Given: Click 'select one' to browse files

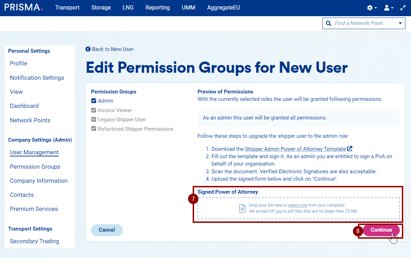Looking at the screenshot, I should click(x=297, y=205).
